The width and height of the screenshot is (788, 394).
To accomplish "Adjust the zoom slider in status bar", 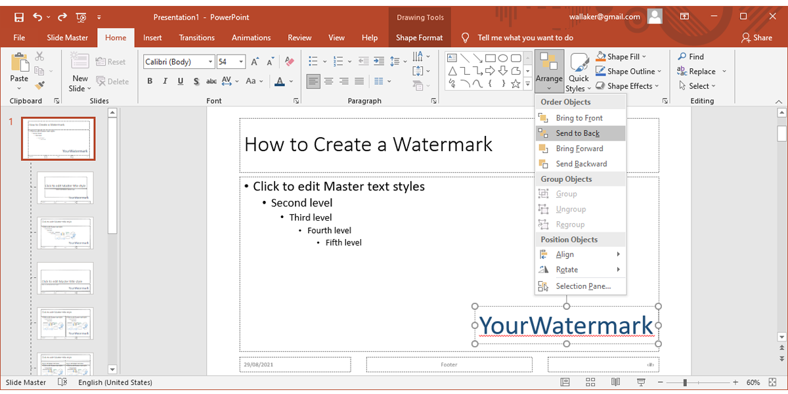I will pyautogui.click(x=684, y=382).
